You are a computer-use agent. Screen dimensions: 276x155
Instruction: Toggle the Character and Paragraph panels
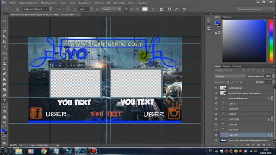click(161, 9)
